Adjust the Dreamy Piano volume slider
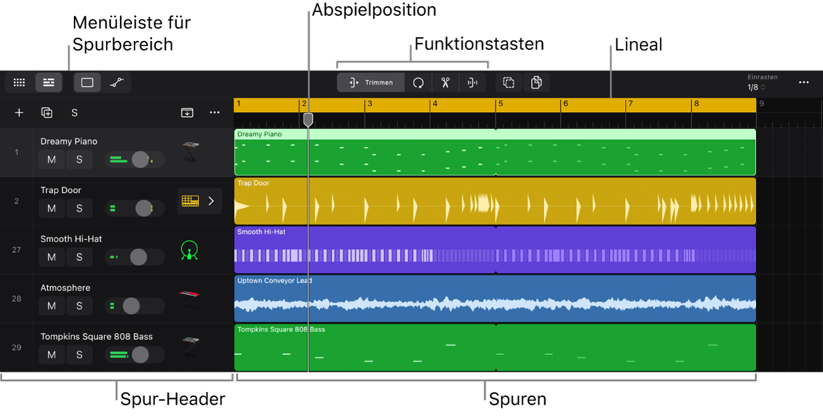Screen dimensions: 823x416 [x=135, y=159]
